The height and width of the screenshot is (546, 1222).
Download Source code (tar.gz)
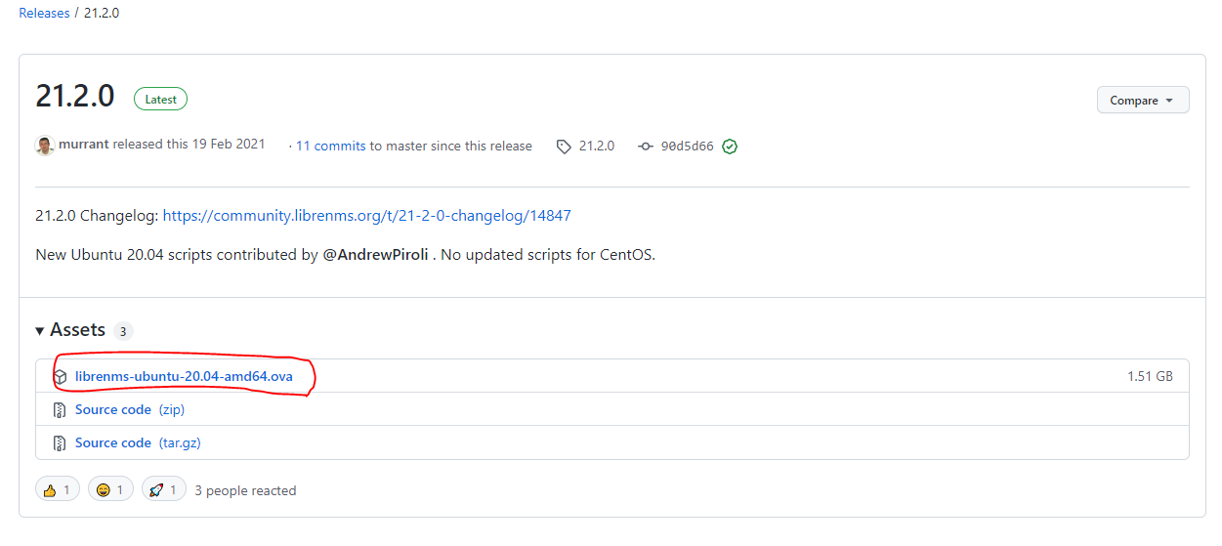pos(138,442)
